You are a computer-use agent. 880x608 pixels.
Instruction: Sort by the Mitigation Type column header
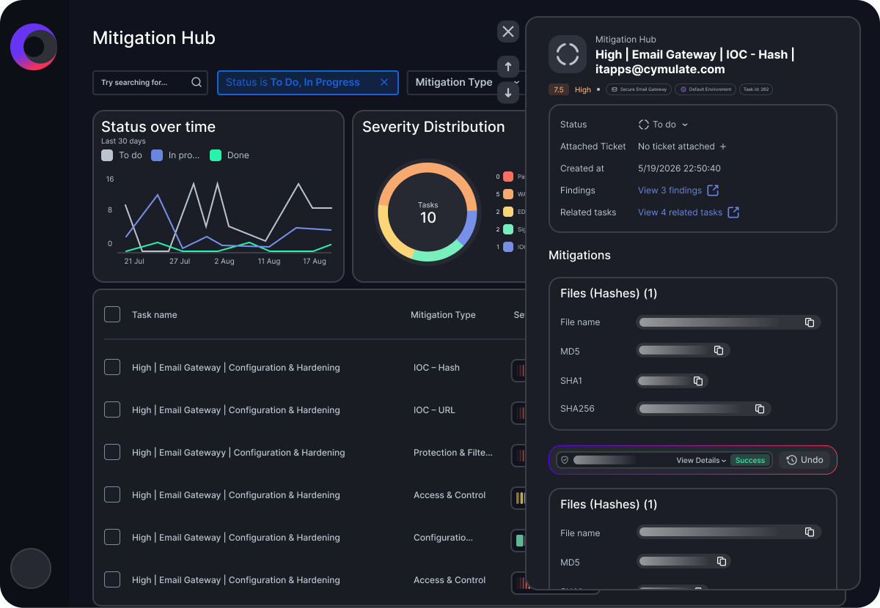pyautogui.click(x=443, y=315)
